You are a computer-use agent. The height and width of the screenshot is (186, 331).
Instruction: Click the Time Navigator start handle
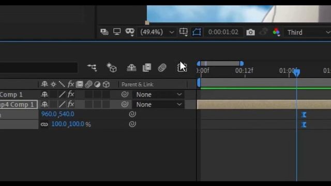click(199, 63)
